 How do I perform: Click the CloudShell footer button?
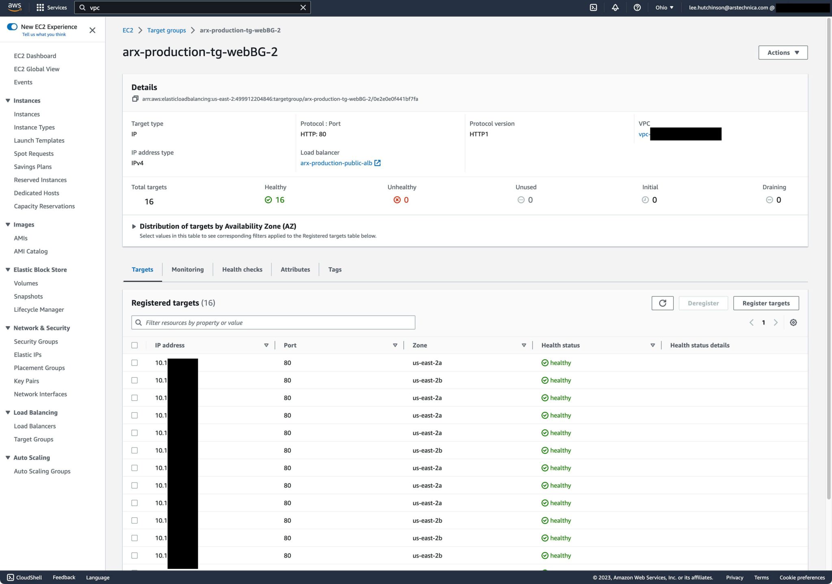(x=24, y=578)
